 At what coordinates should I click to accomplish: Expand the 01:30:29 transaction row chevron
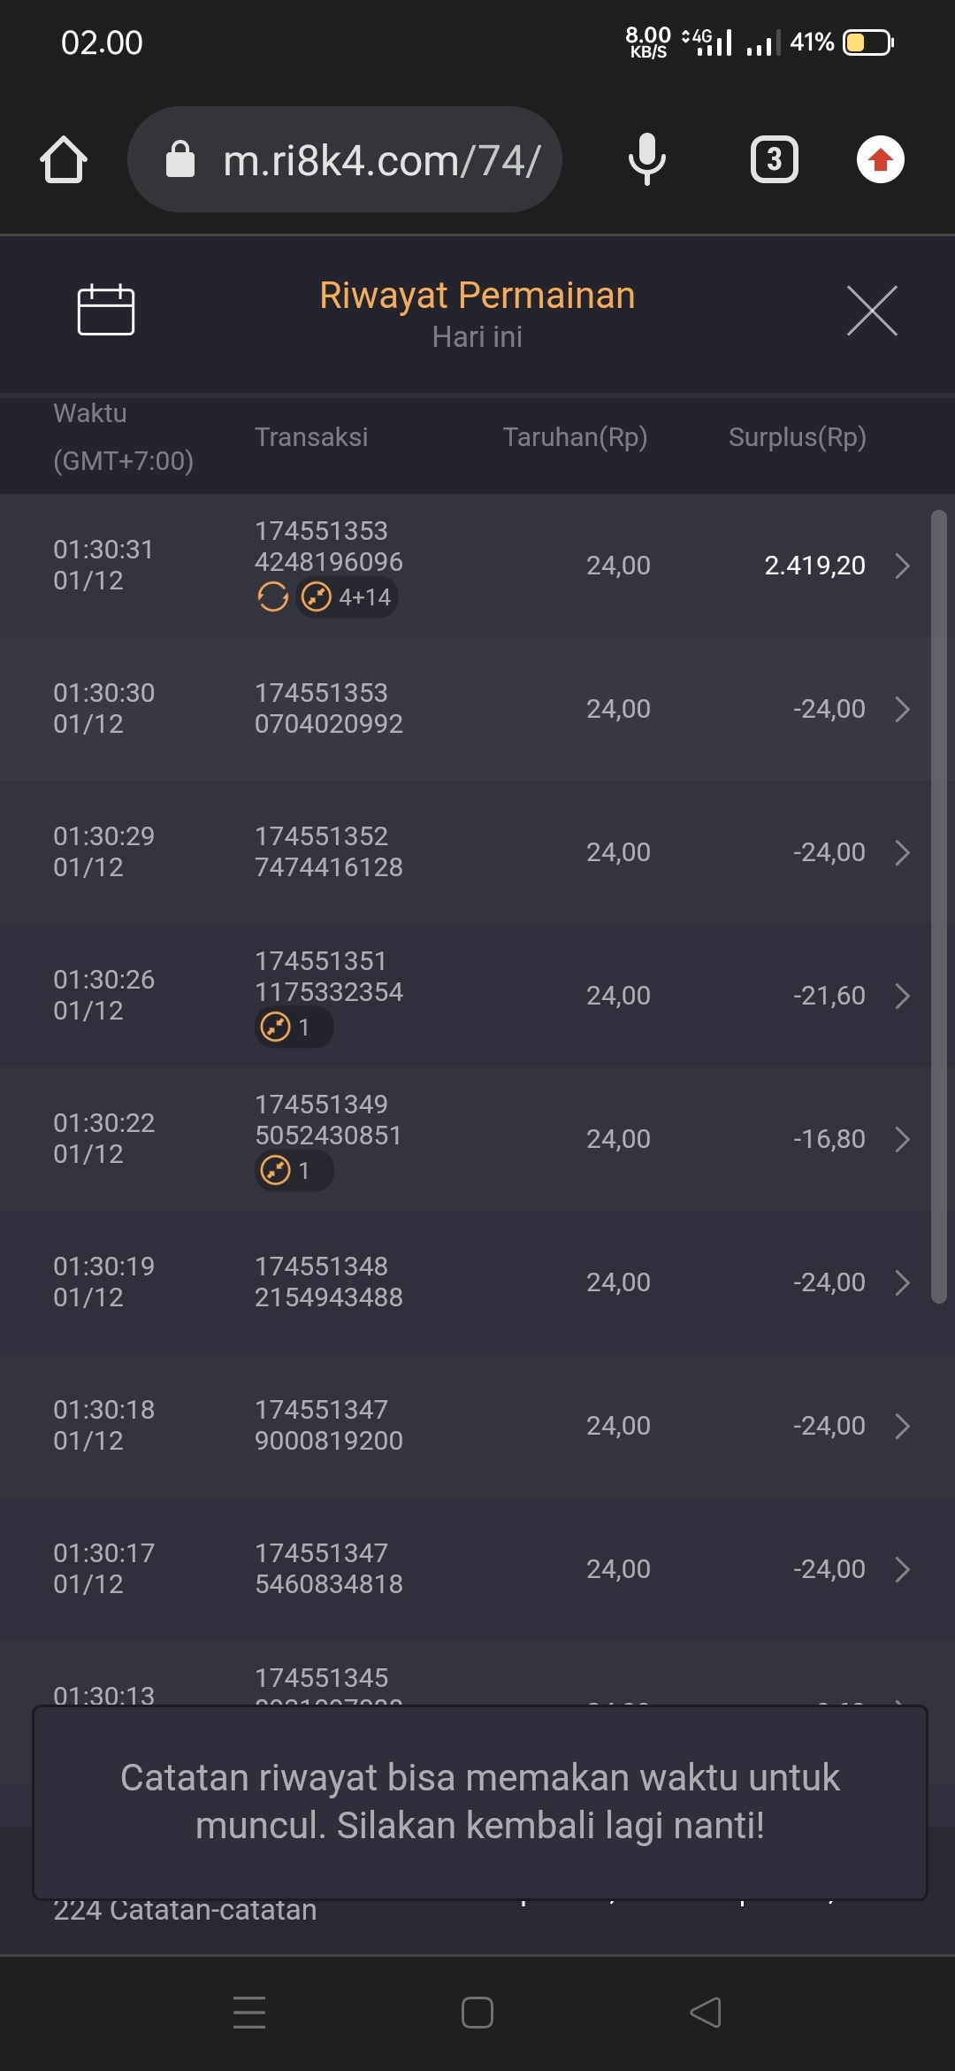click(x=902, y=852)
